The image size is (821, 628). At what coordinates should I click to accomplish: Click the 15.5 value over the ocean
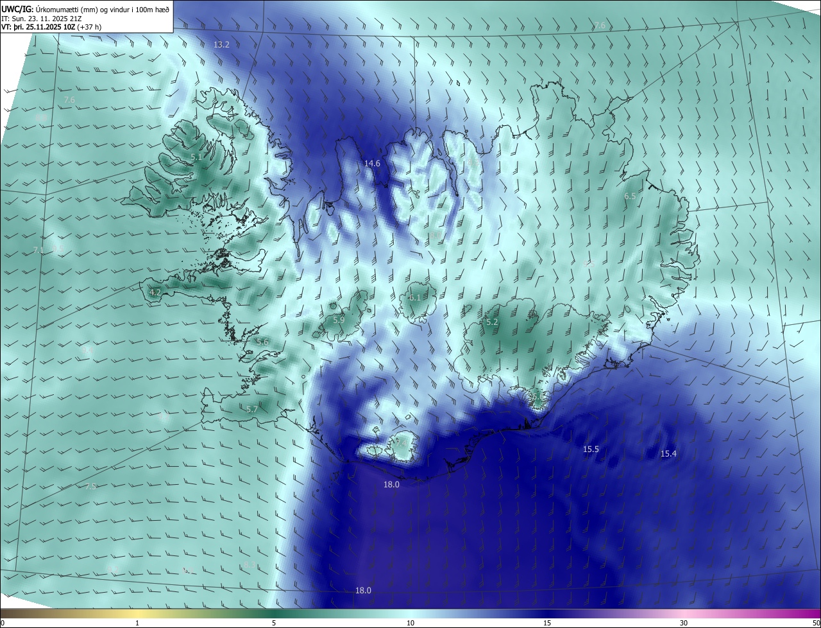pyautogui.click(x=591, y=449)
